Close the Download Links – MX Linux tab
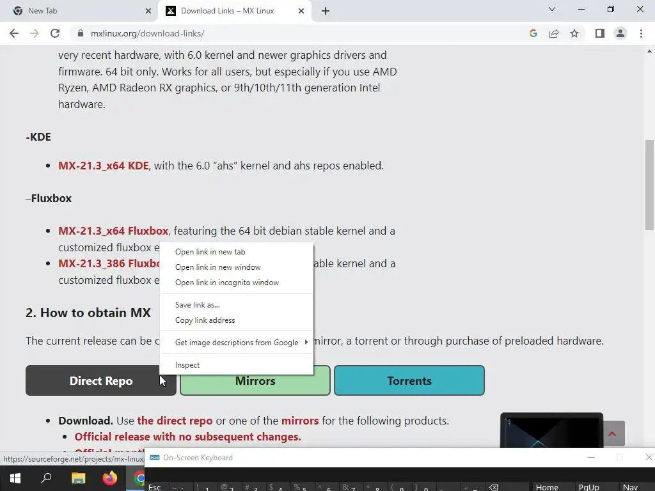The width and height of the screenshot is (655, 491). point(301,11)
